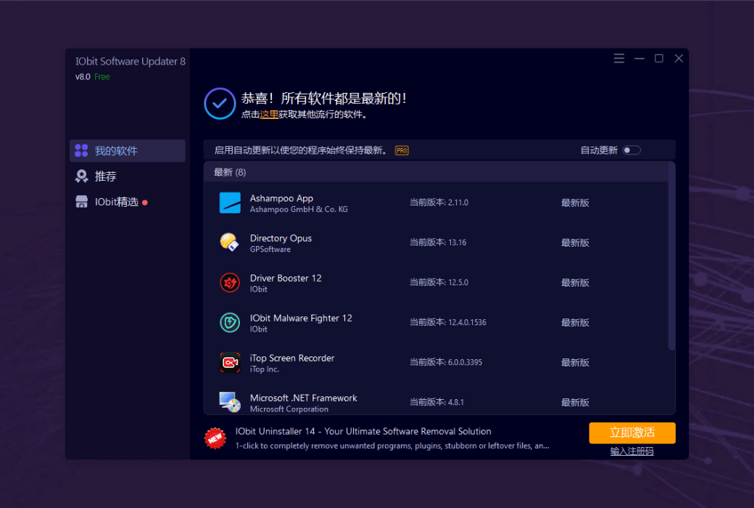Click the Directory Opus icon
The image size is (754, 508).
pos(229,242)
